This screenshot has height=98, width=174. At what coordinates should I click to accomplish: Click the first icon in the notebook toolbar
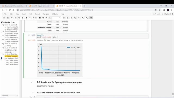(4, 18)
